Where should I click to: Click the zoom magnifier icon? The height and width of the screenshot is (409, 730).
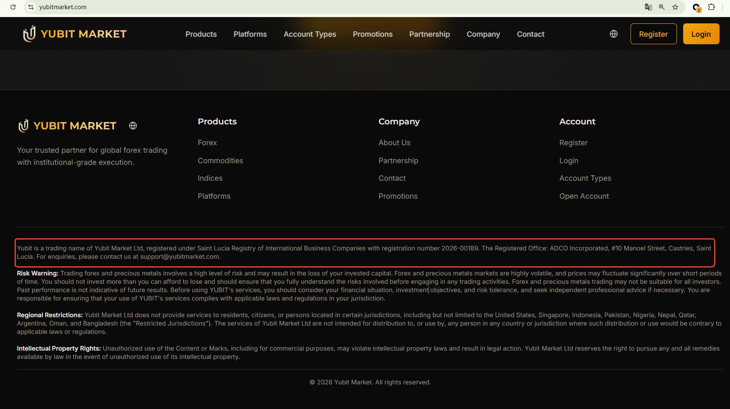point(662,7)
